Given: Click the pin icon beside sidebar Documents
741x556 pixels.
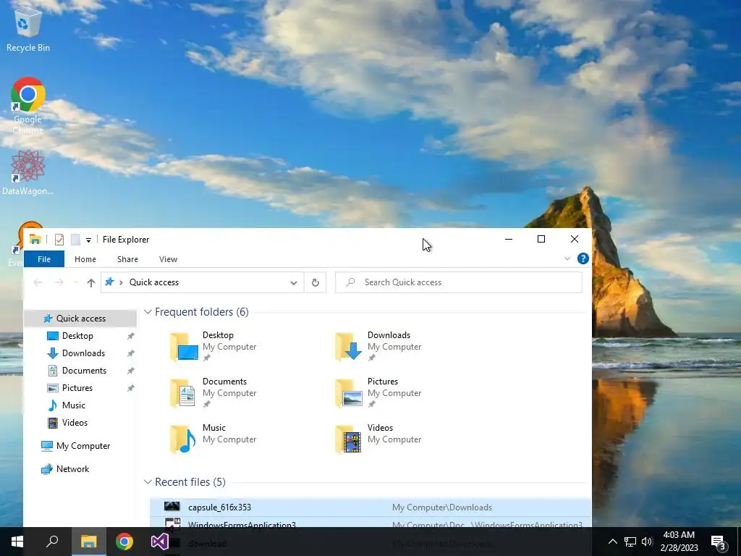Looking at the screenshot, I should (130, 371).
